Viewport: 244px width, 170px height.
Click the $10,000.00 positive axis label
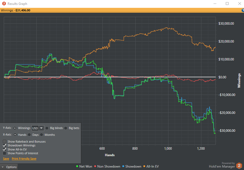(226, 59)
